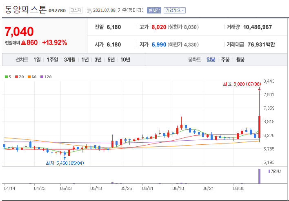Image resolution: width=289 pixels, height=201 pixels.
Task: Click the 05/25 date axis label
Action: (x=126, y=188)
